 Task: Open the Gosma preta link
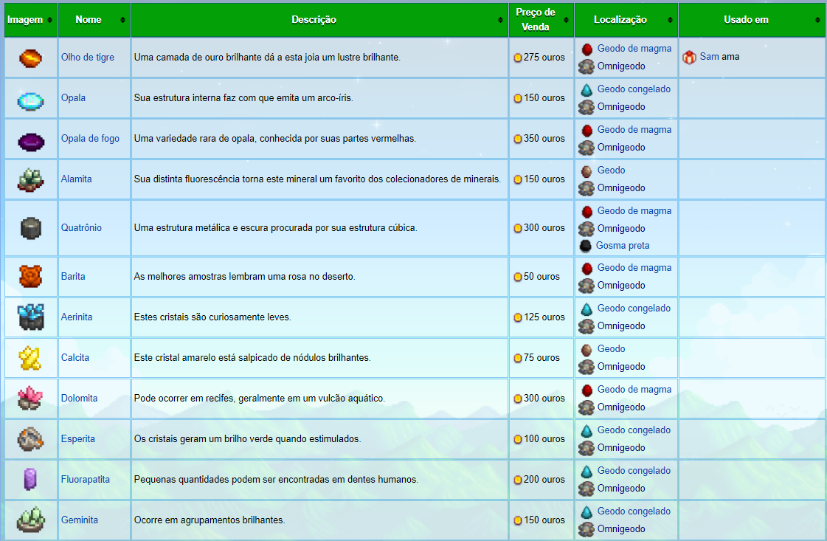tap(623, 246)
